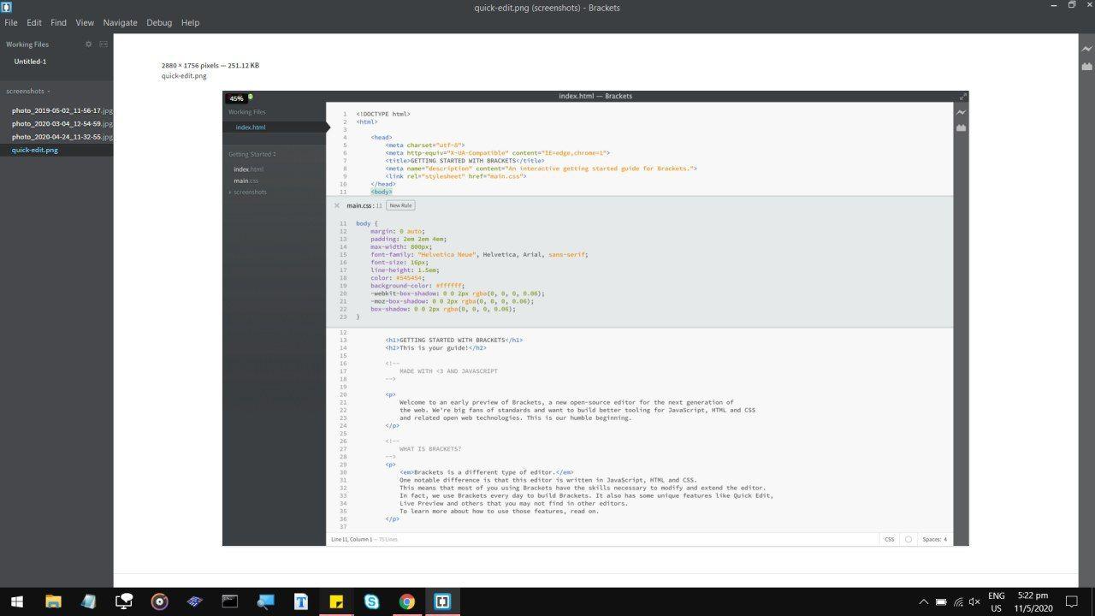Click Brackets app icon in title bar
This screenshot has height=616, width=1095.
pos(7,7)
